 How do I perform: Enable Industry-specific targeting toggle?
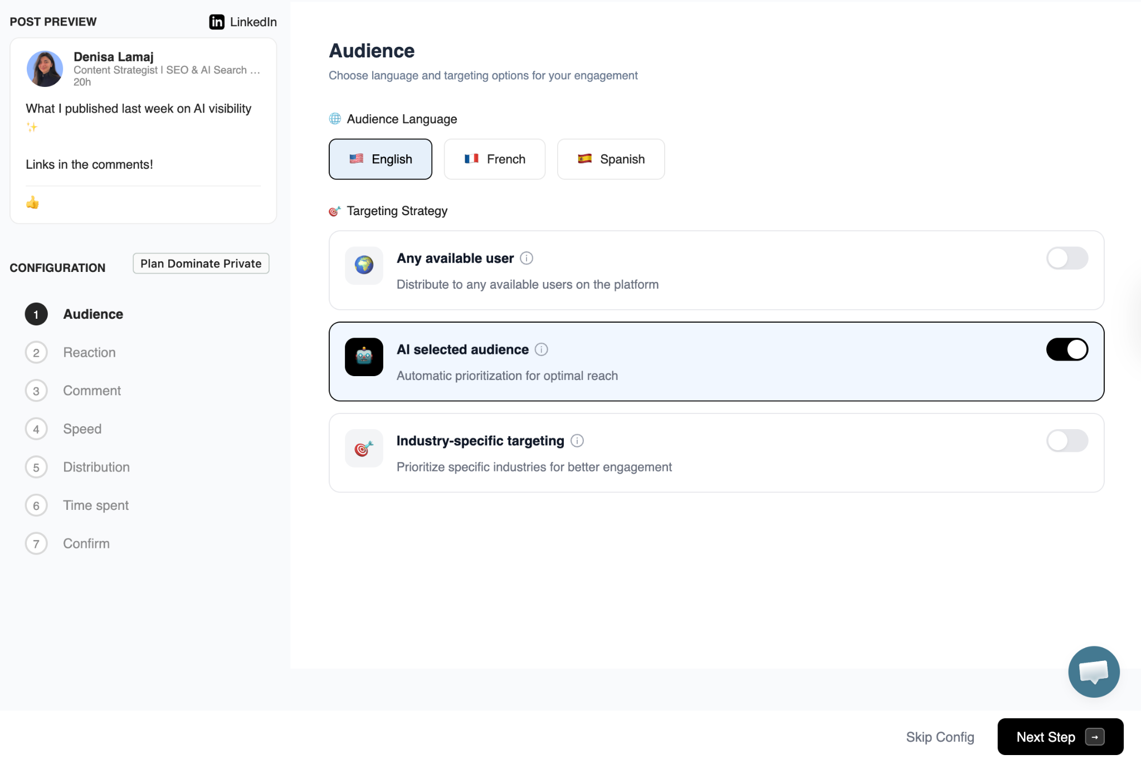(x=1067, y=440)
